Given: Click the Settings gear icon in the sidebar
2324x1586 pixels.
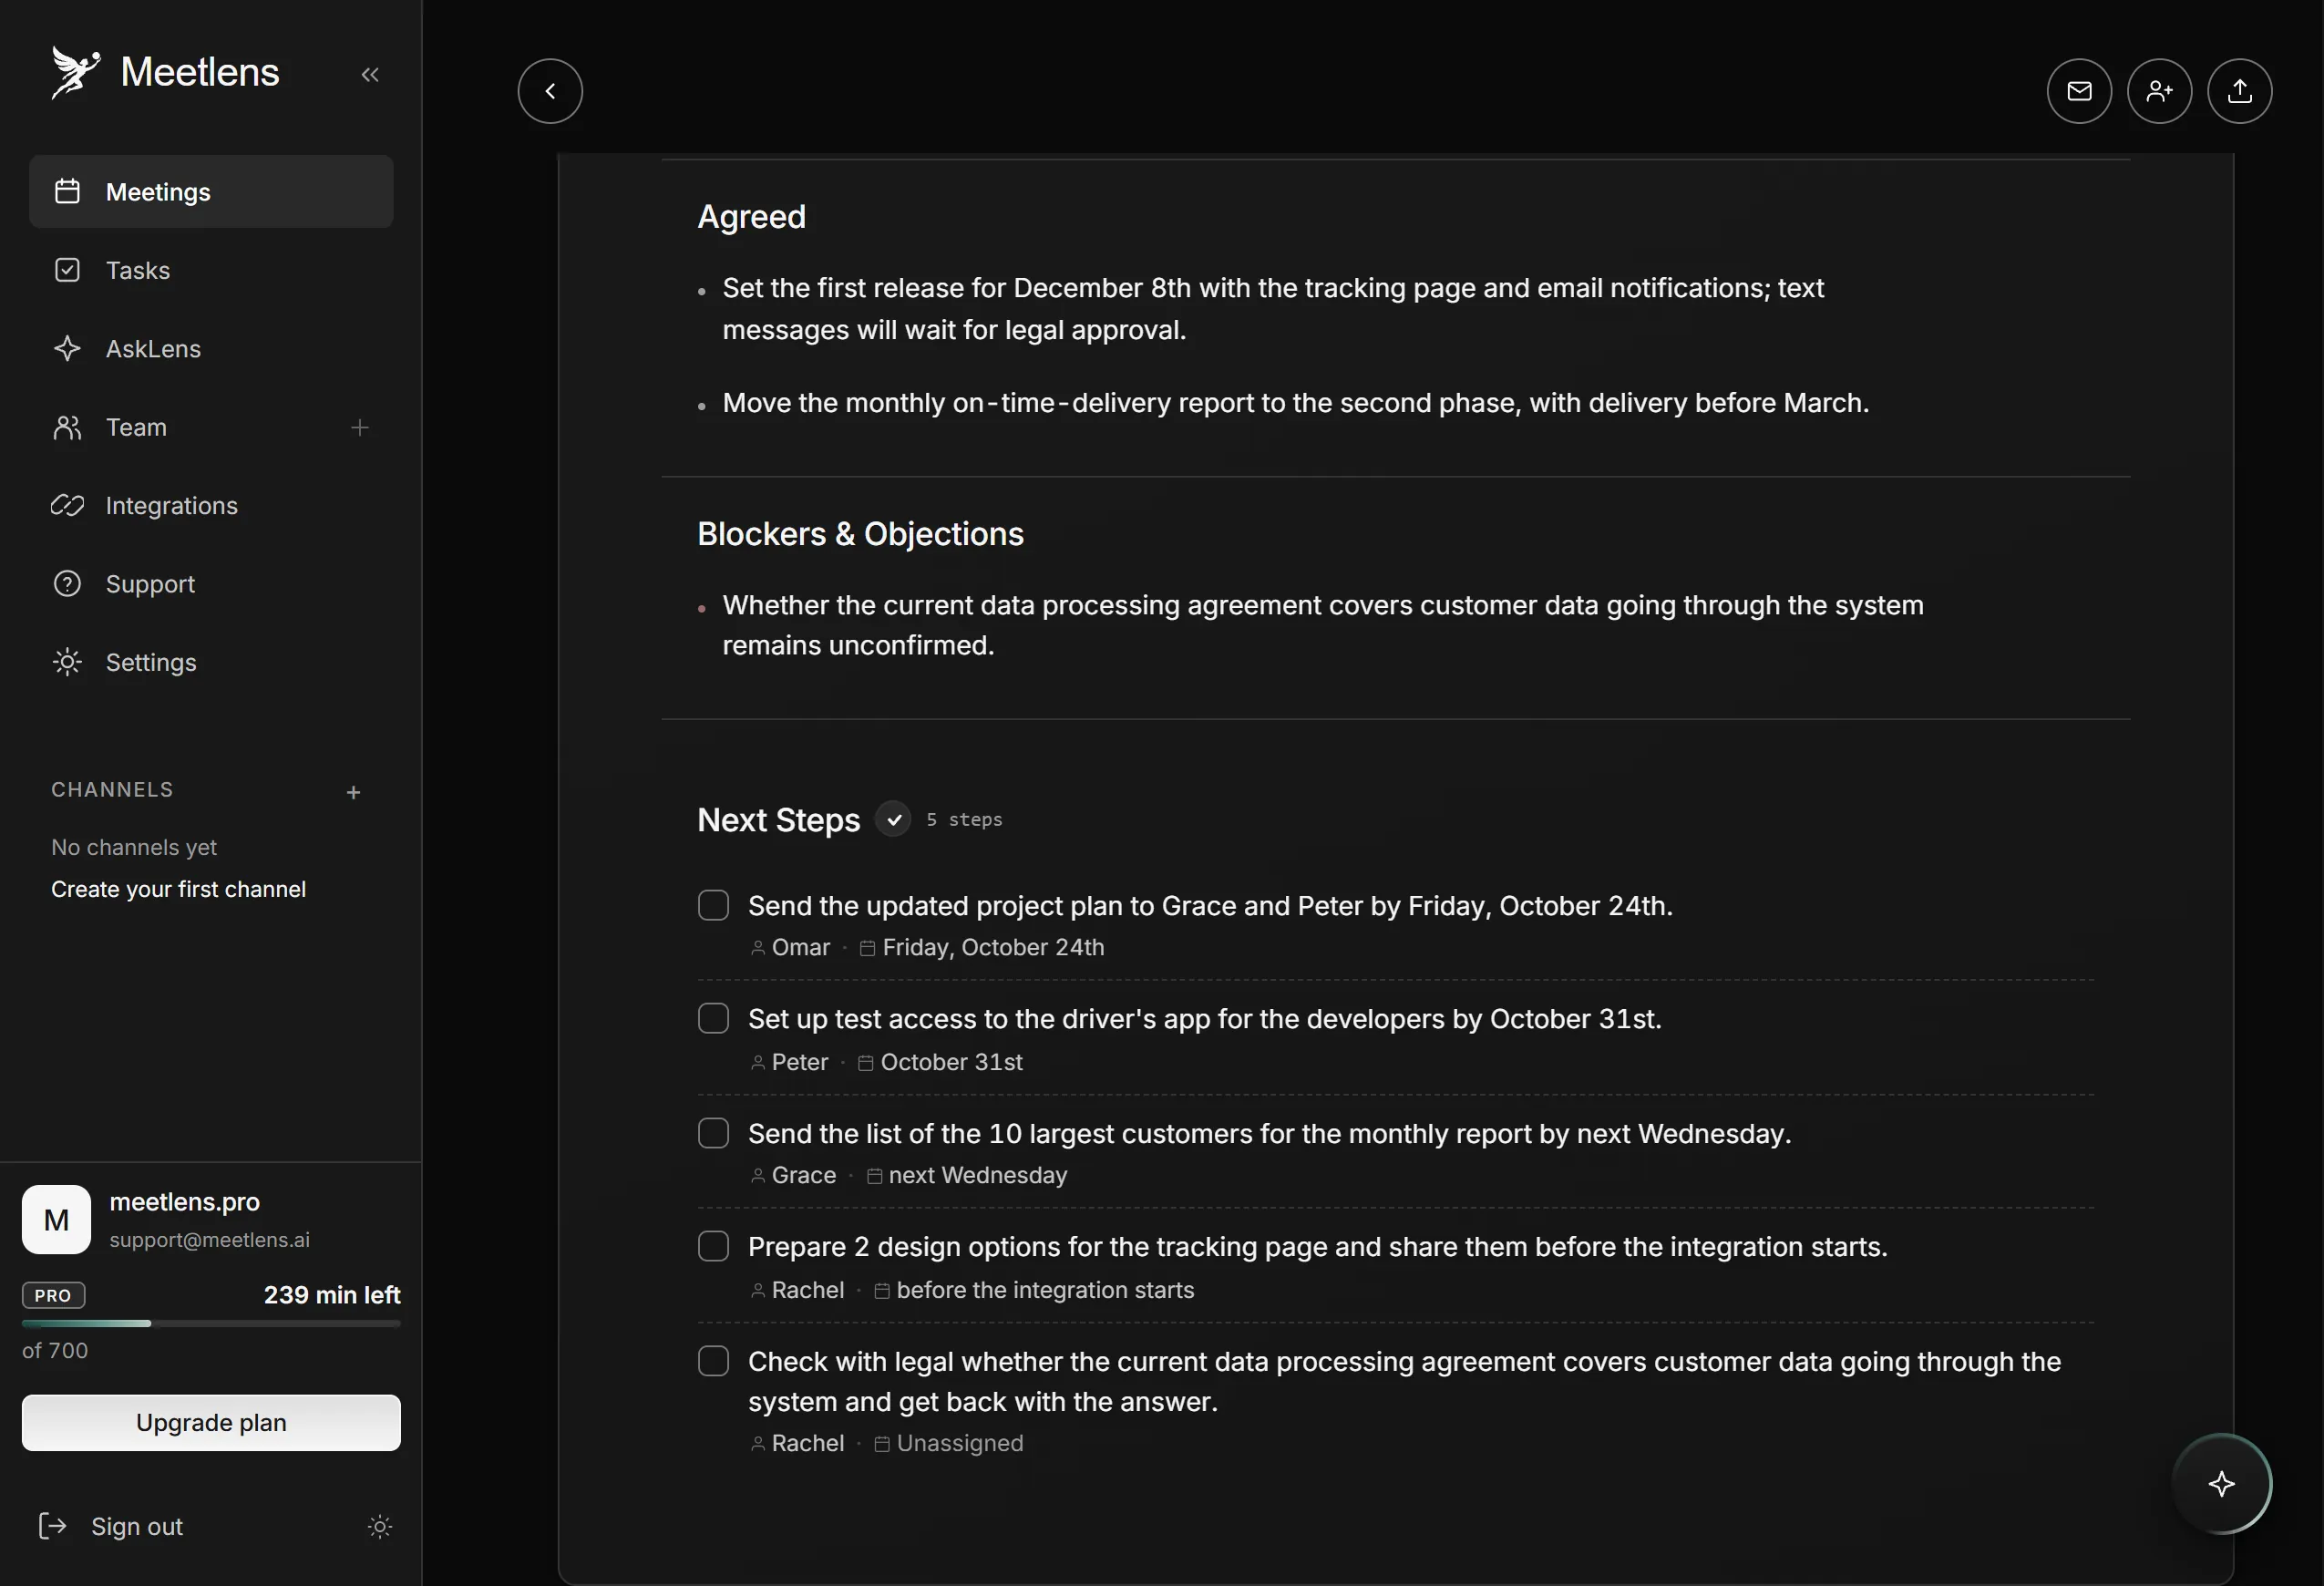Looking at the screenshot, I should [67, 662].
